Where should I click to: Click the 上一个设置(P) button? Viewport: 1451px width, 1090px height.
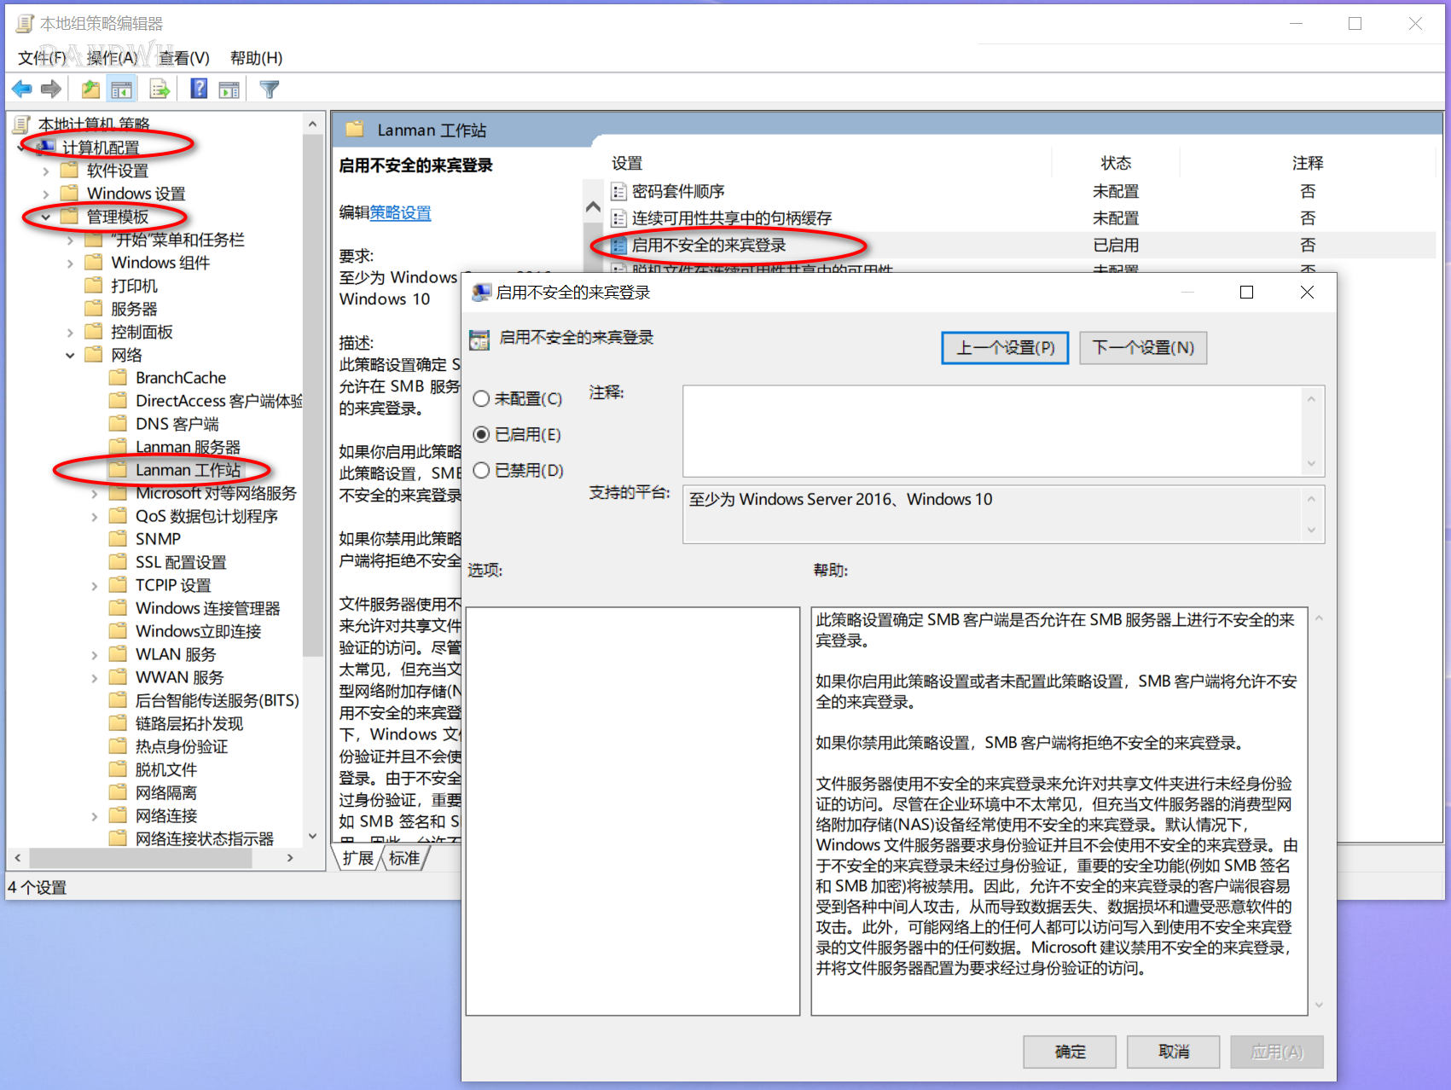tap(1005, 348)
